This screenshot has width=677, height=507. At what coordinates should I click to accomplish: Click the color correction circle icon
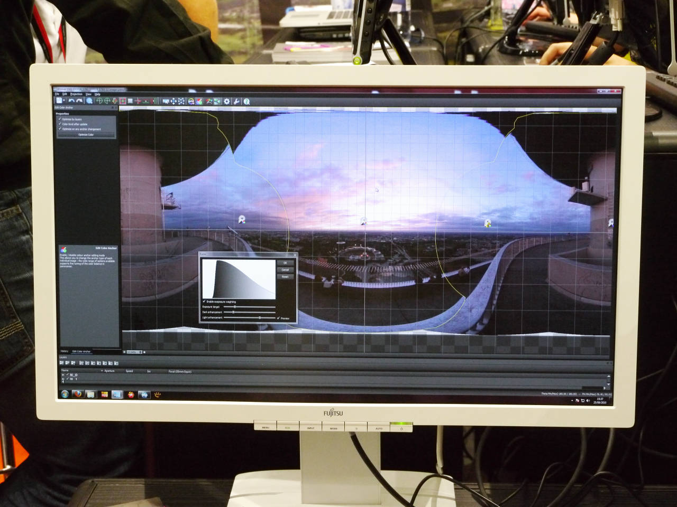[191, 101]
